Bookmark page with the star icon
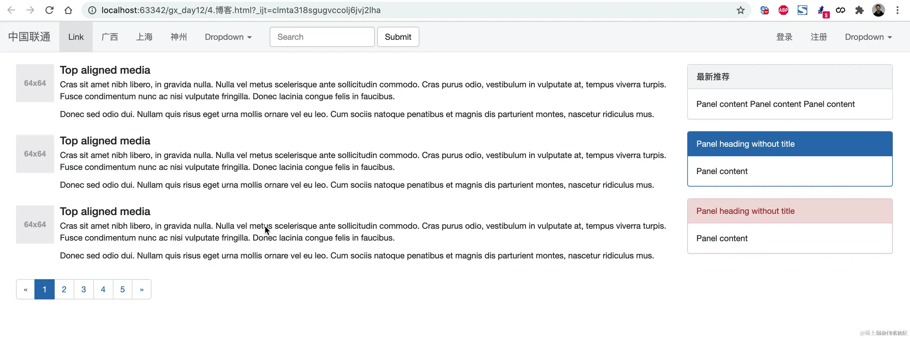 pyautogui.click(x=741, y=10)
